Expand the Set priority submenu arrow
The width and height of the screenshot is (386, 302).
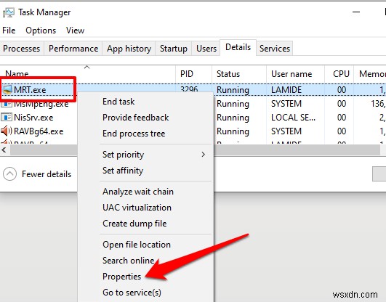203,155
